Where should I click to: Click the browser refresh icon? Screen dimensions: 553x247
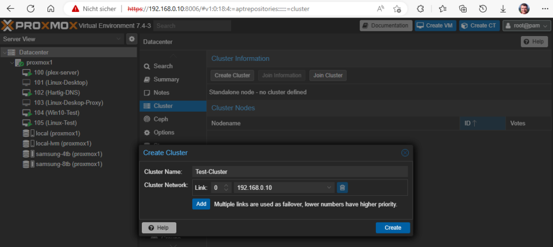[31, 9]
